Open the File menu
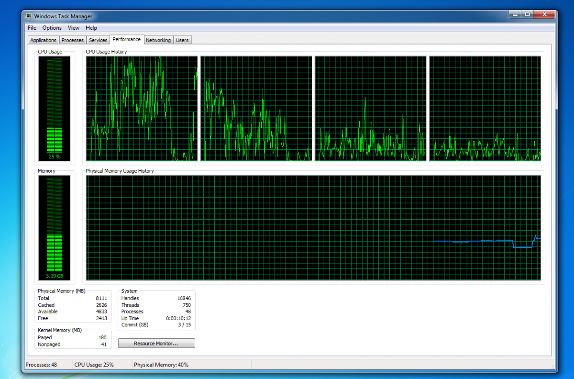Viewport: 574px width, 379px height. (32, 28)
